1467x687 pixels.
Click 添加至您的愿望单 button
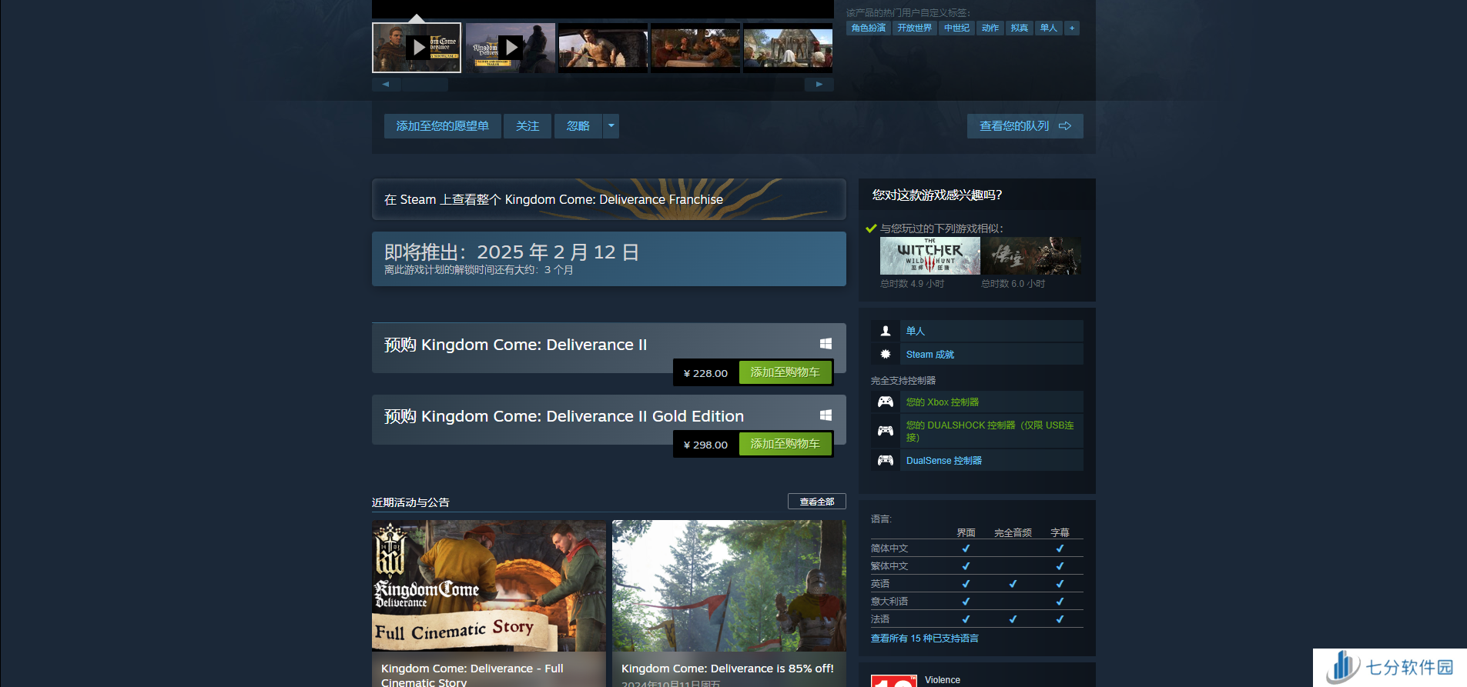pyautogui.click(x=443, y=126)
